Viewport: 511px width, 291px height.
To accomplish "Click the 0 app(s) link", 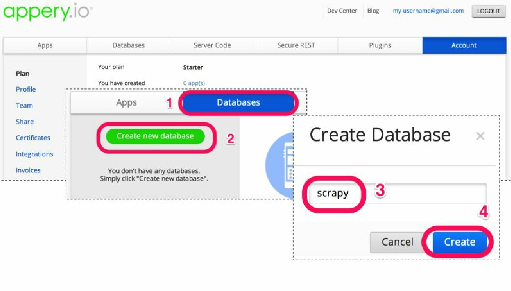I will (194, 83).
